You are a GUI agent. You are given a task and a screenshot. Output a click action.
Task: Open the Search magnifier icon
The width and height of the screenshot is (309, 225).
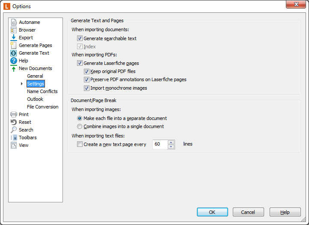pyautogui.click(x=14, y=130)
